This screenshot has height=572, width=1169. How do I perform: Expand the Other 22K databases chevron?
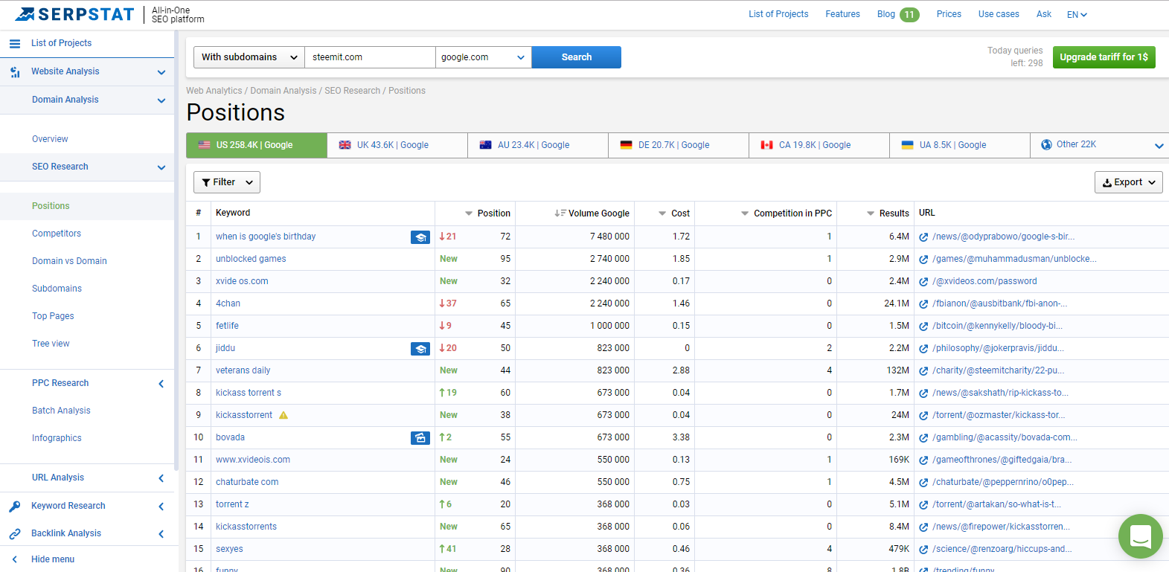click(x=1159, y=146)
